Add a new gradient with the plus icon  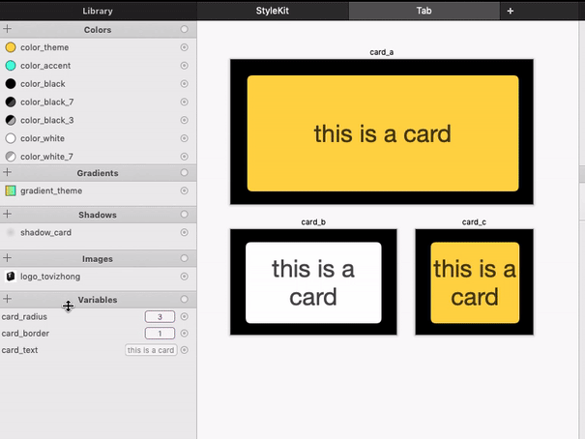tap(8, 173)
